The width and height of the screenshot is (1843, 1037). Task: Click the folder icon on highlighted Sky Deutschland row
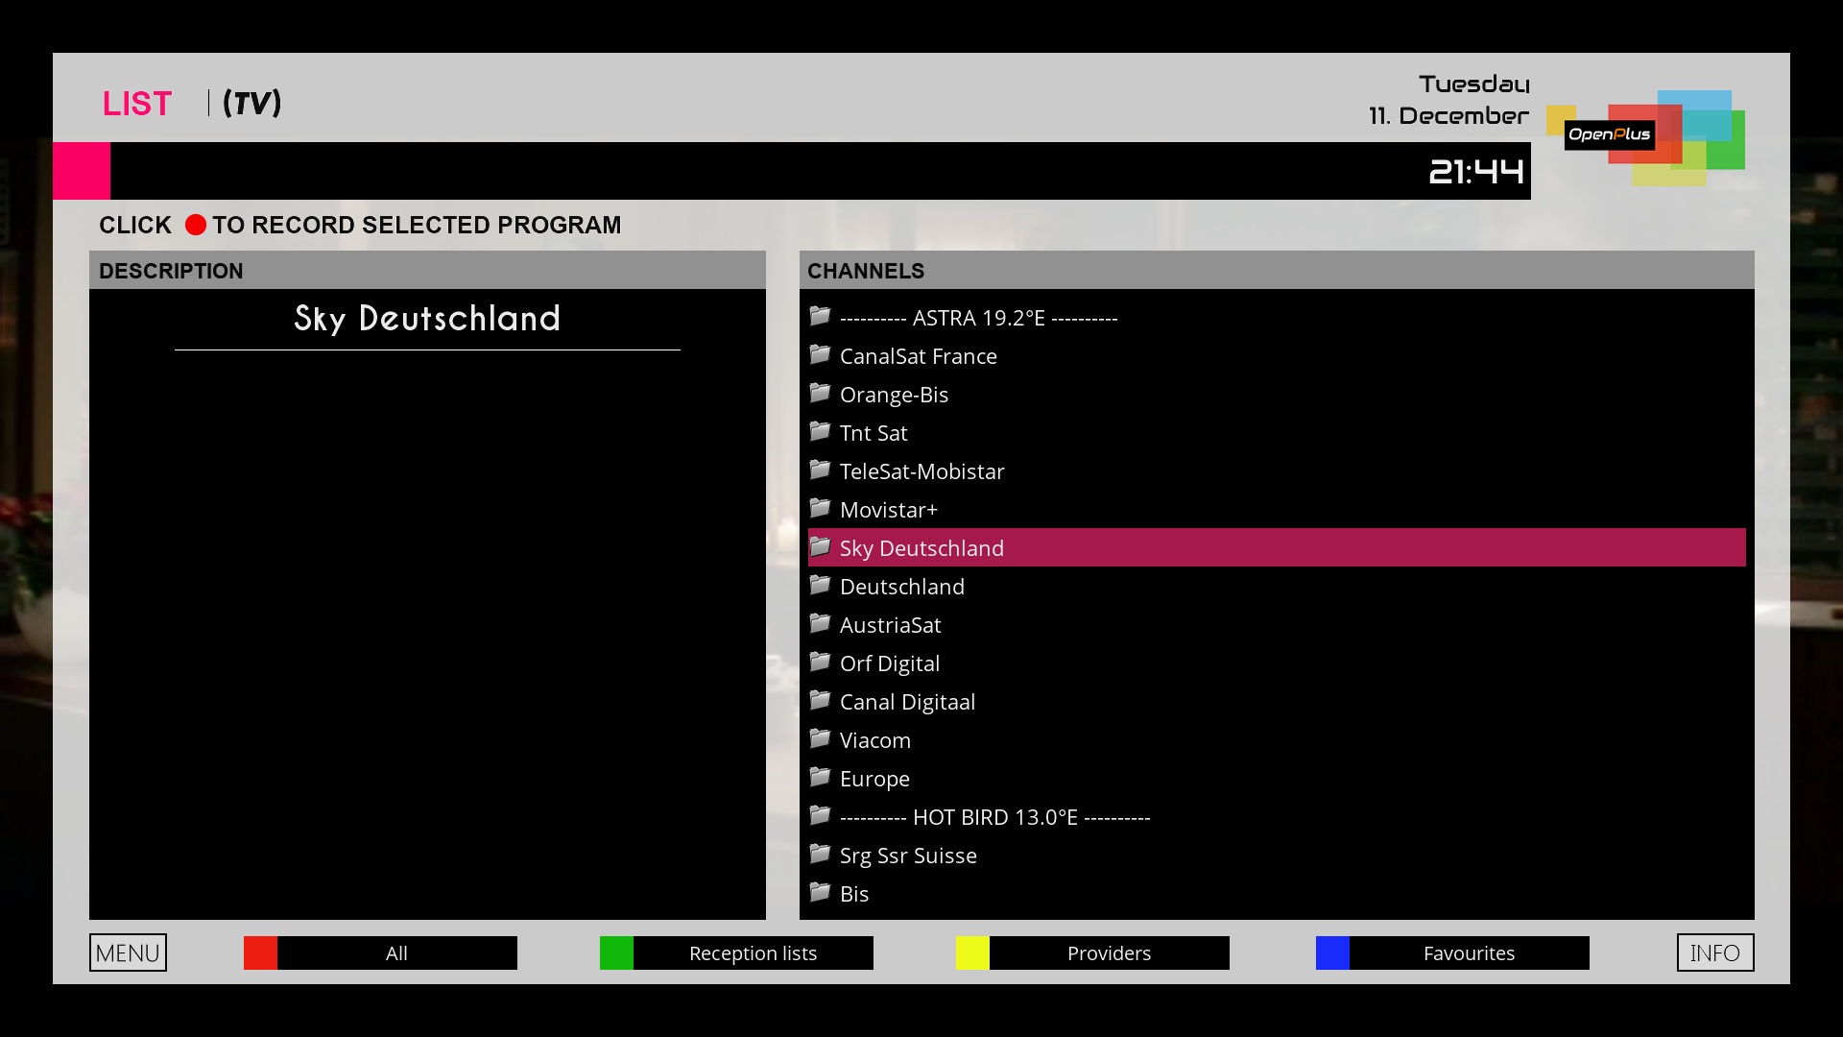[820, 546]
